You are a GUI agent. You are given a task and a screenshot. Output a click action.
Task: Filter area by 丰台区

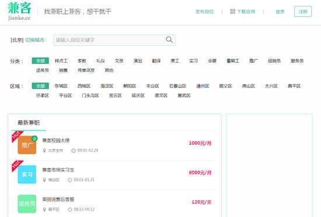coord(153,86)
